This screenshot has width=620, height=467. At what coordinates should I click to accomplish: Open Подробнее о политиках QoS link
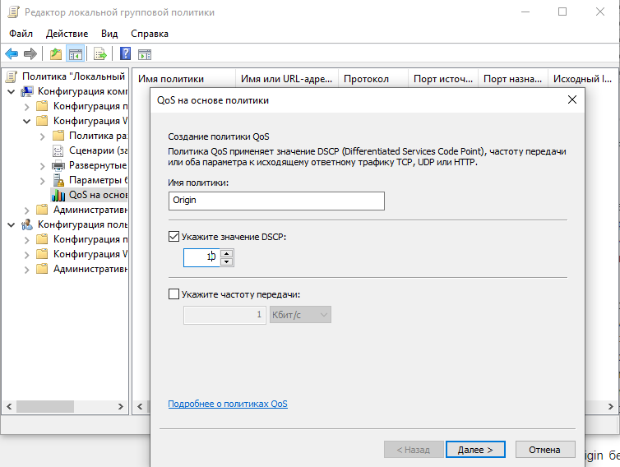[228, 404]
